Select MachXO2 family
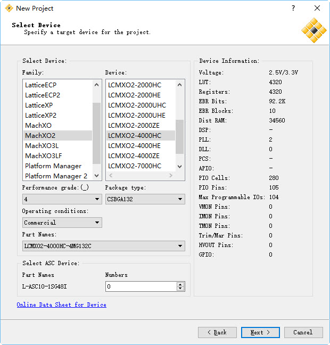 pos(57,136)
